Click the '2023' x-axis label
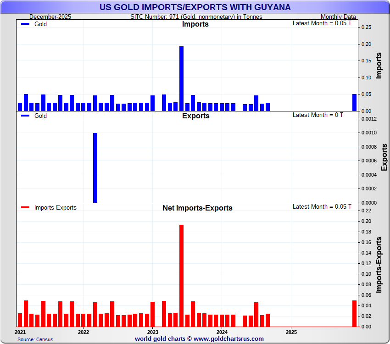390x344 pixels. [152, 332]
